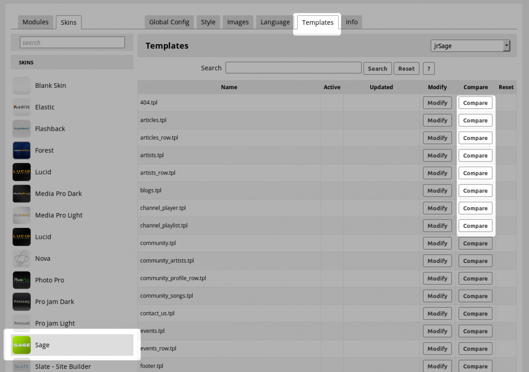Choose the Photo Pro skin icon
The image size is (529, 372).
pos(21,280)
